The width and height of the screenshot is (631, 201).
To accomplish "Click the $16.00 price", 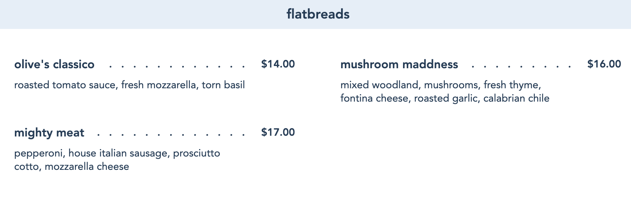I will pos(604,64).
